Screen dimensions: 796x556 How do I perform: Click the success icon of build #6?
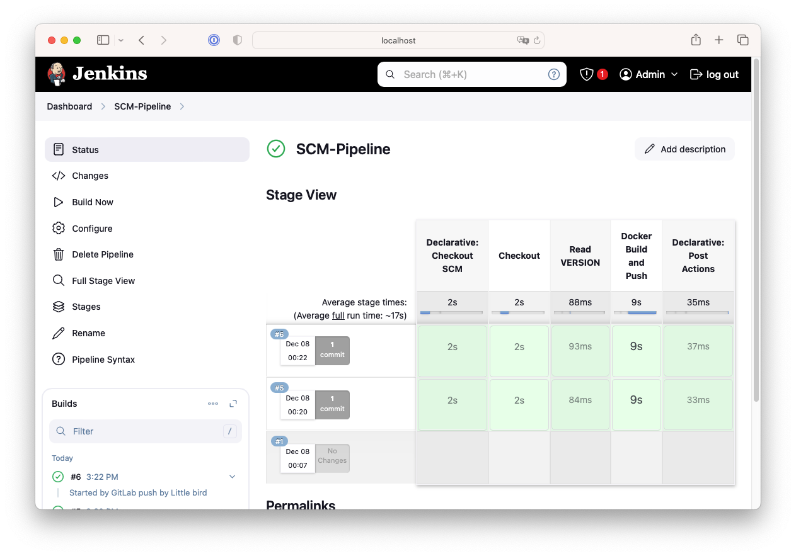58,477
